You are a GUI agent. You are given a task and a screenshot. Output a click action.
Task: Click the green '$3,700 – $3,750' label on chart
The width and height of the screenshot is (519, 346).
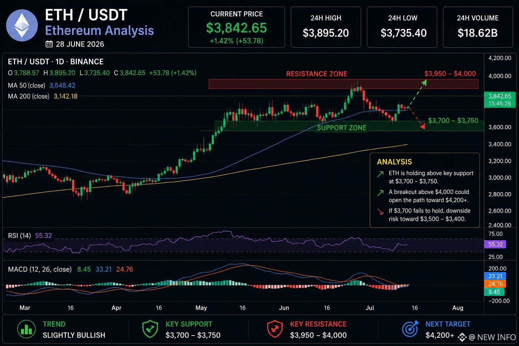point(453,121)
